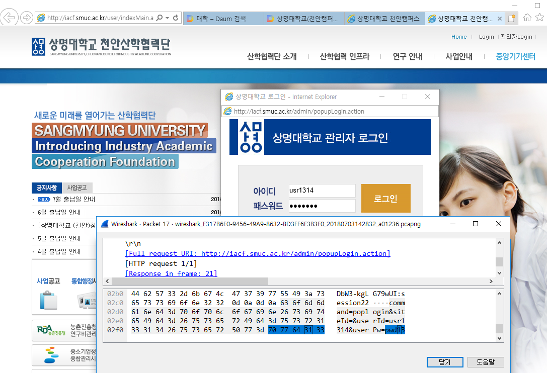
Task: Click the search magnifier in the address bar
Action: pos(160,18)
